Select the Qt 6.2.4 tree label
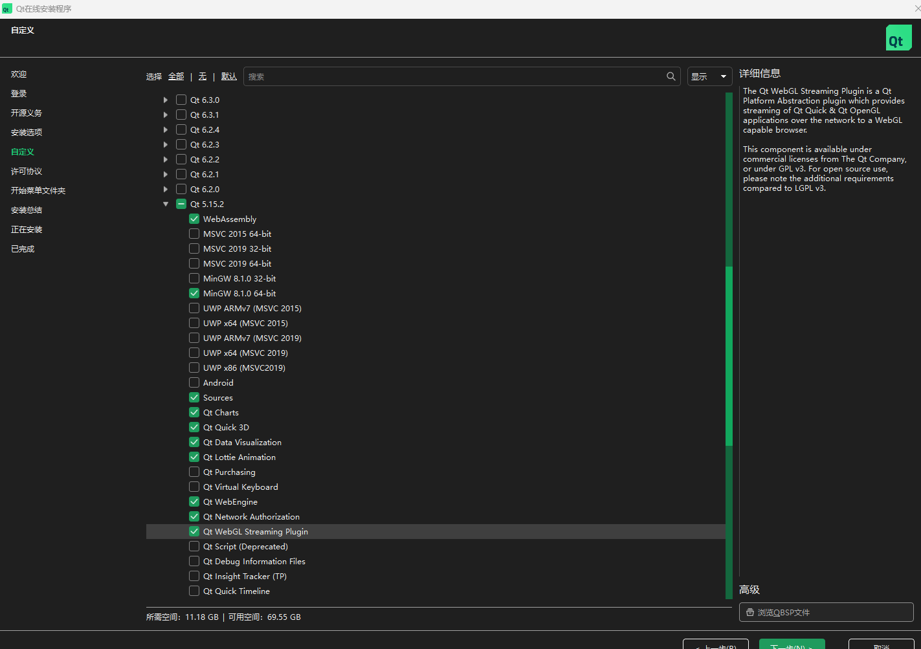Viewport: 921px width, 649px height. [205, 129]
